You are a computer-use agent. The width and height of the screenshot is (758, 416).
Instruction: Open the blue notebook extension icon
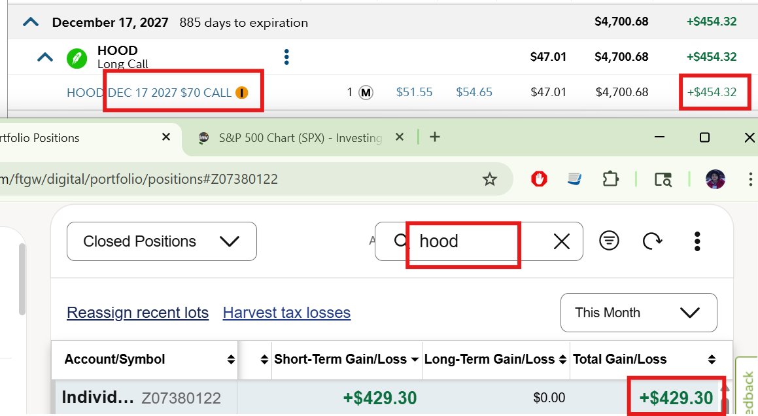[574, 179]
